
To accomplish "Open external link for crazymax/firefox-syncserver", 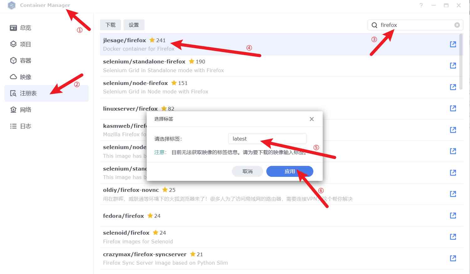I will [x=453, y=258].
